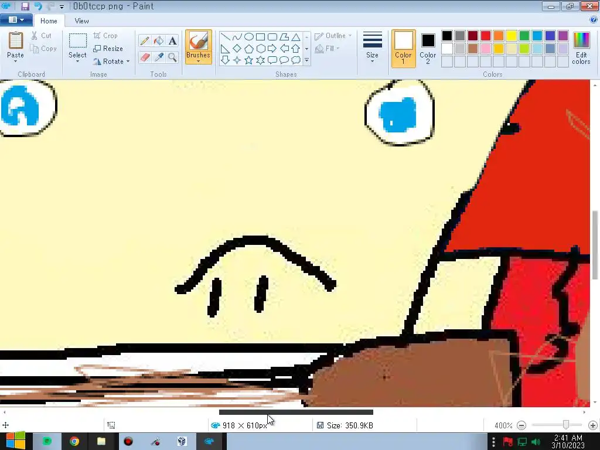Open the Paint file menu button
This screenshot has height=450, width=600.
point(16,20)
